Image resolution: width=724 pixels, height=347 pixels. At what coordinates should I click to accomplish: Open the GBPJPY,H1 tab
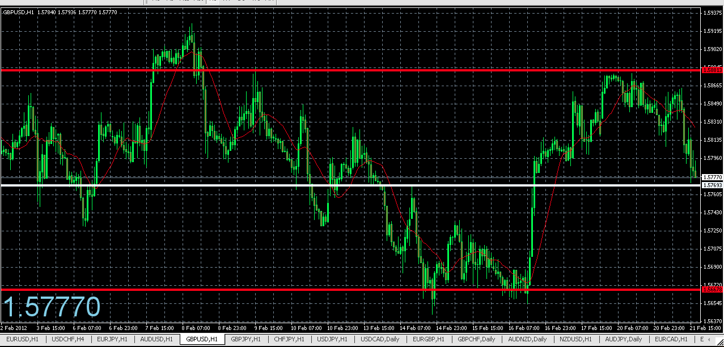246,339
